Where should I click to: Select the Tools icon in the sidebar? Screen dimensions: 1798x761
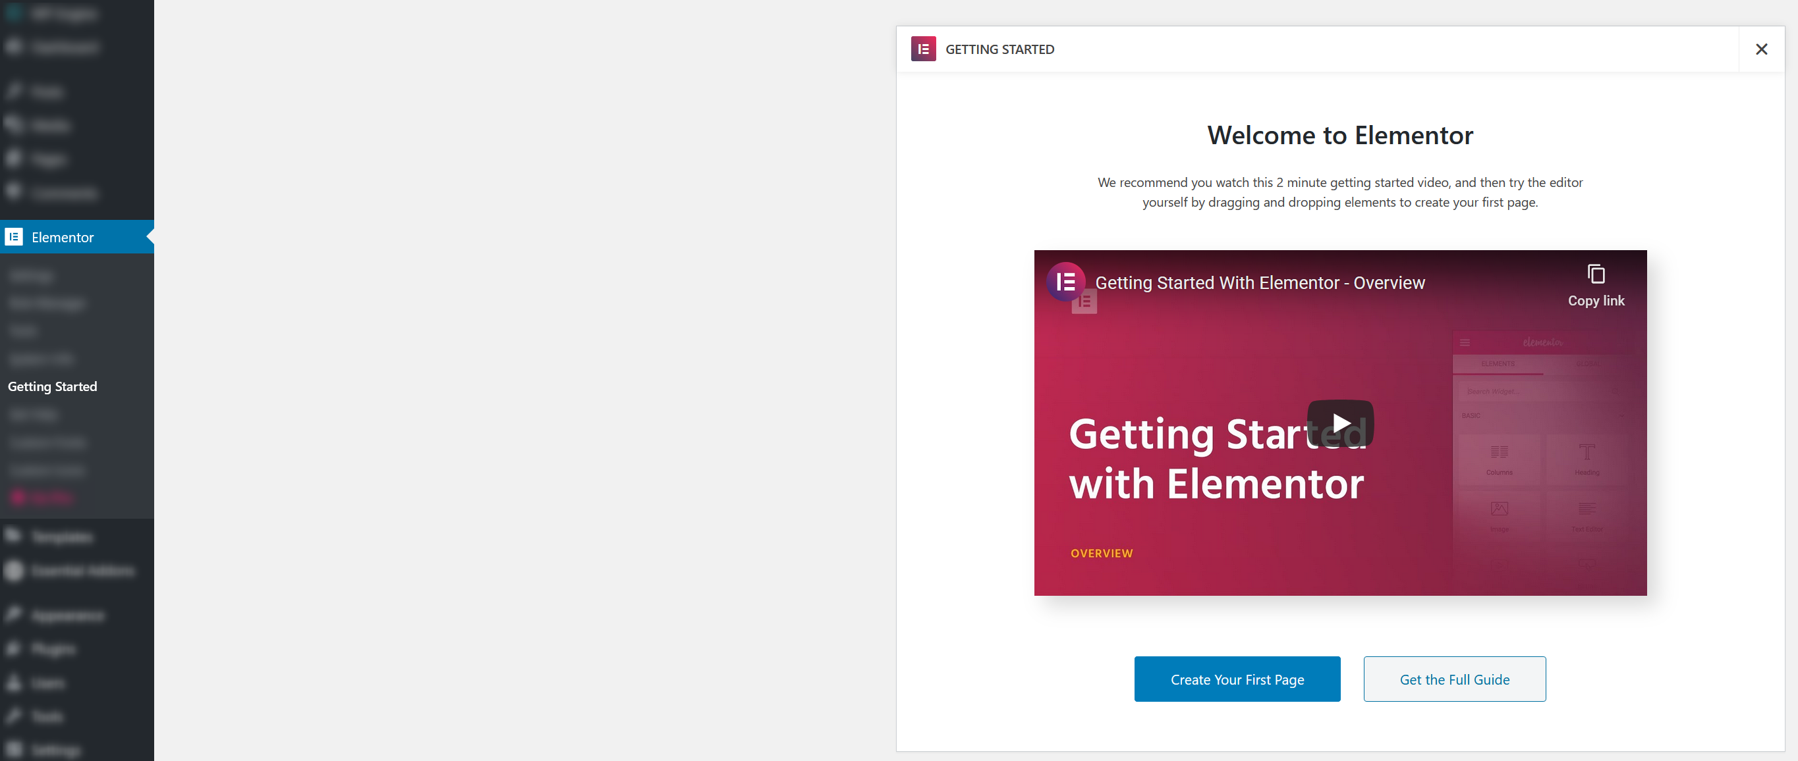pyautogui.click(x=14, y=716)
